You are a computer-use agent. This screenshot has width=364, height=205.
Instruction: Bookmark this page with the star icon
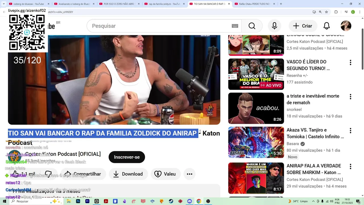pyautogui.click(x=326, y=12)
